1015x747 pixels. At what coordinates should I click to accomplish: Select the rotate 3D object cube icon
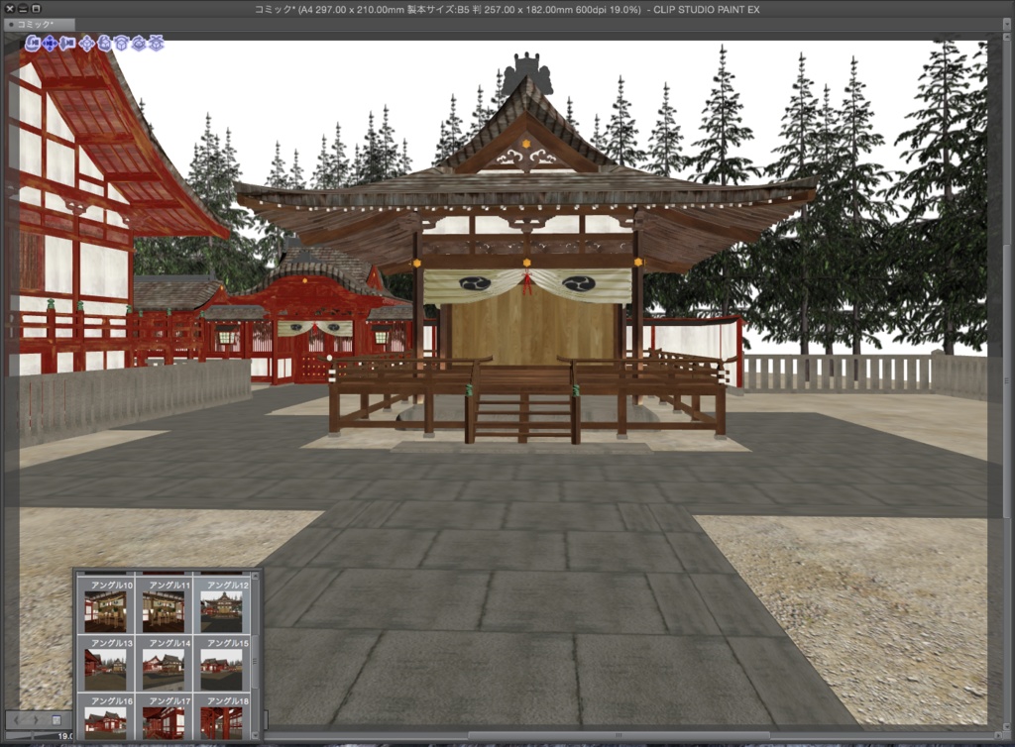click(x=104, y=45)
